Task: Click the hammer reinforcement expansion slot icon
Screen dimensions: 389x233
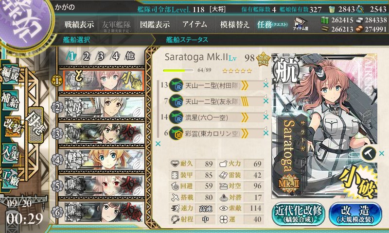Action: tap(369, 153)
